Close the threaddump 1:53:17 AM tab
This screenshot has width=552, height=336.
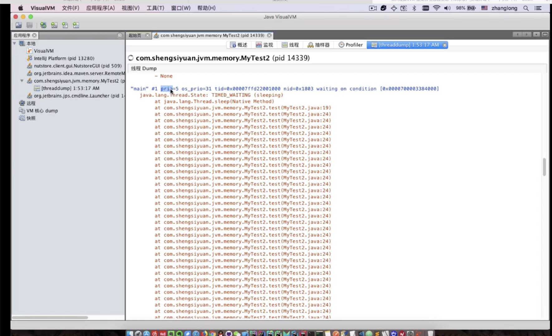pyautogui.click(x=445, y=45)
